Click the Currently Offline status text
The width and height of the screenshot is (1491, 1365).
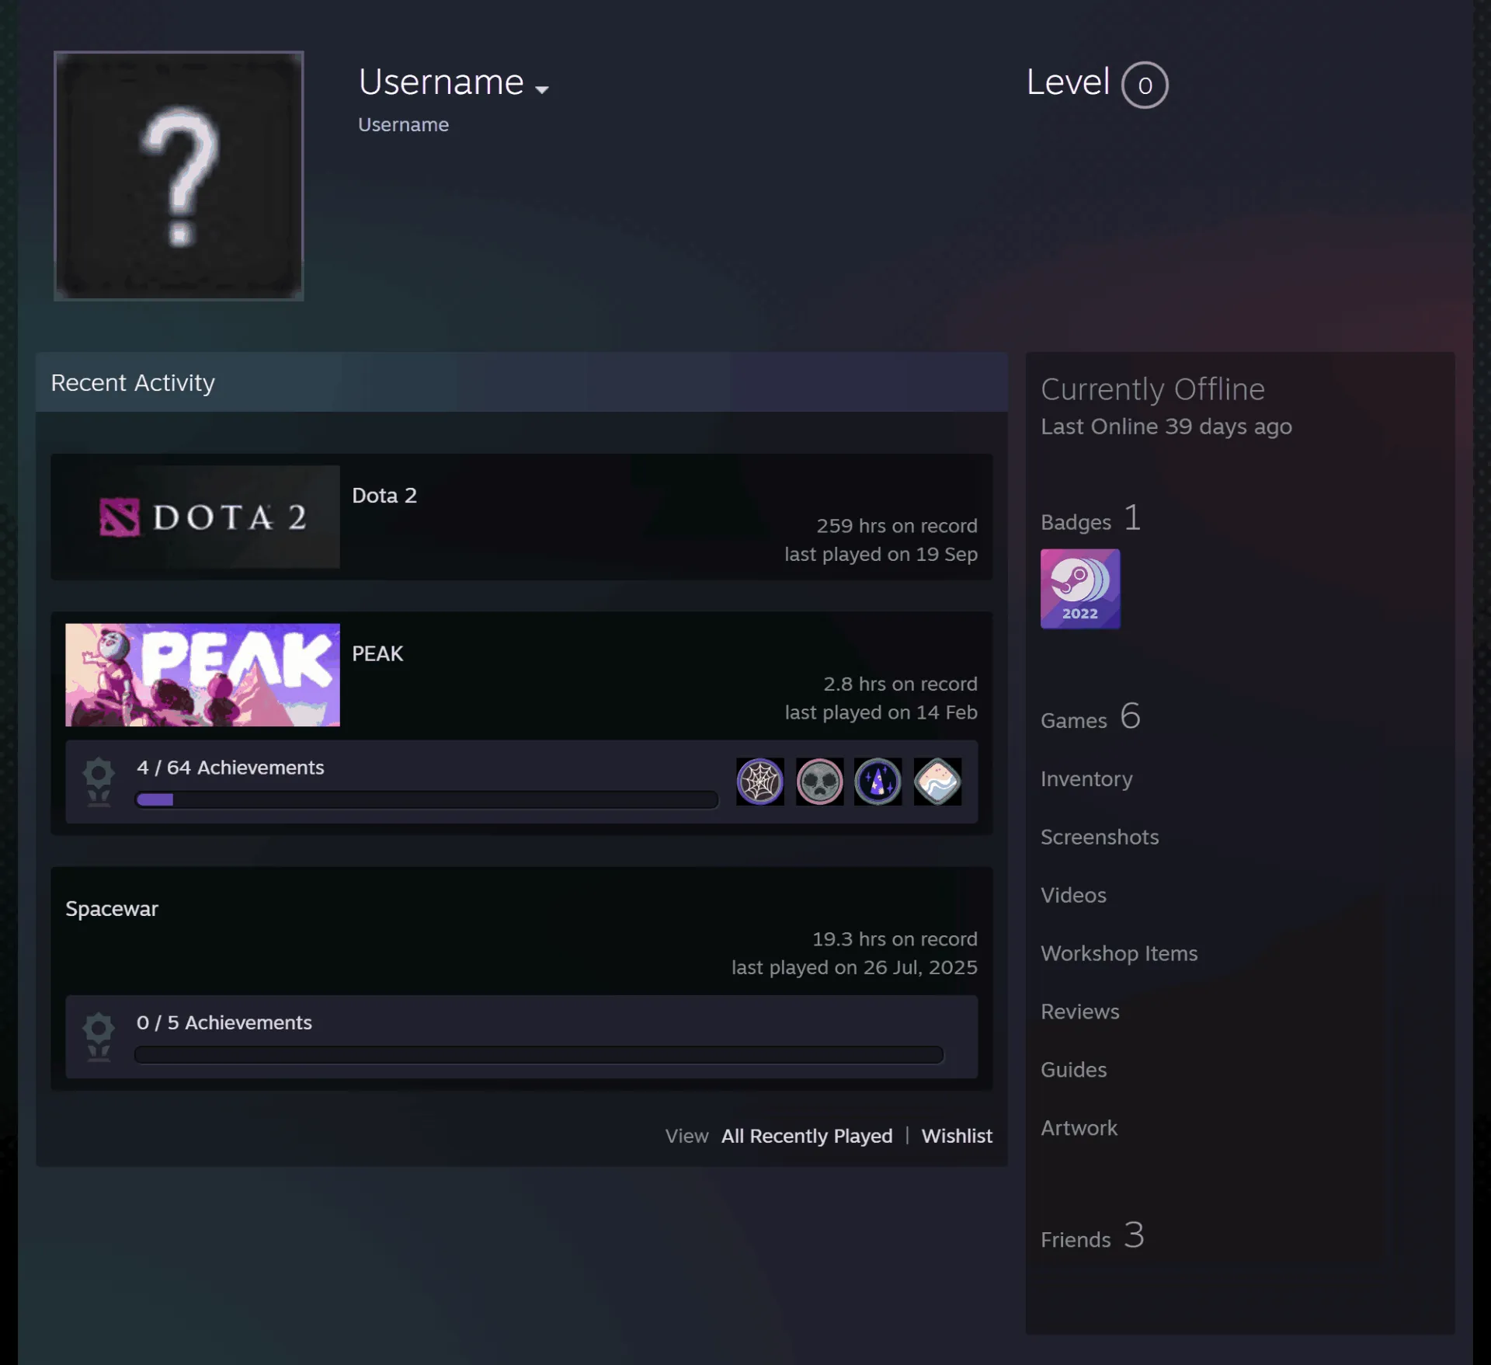(x=1152, y=389)
